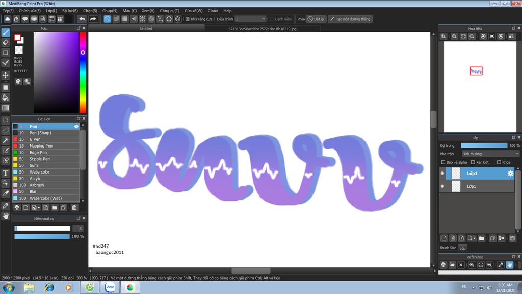522x294 pixels.
Task: Pick the Hand pan tool
Action: 6,216
